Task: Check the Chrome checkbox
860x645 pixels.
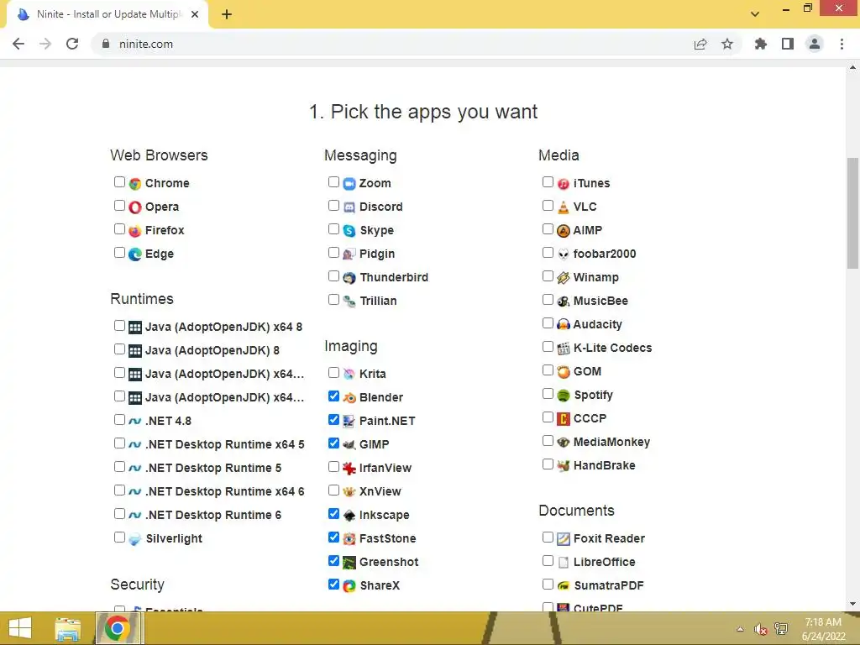Action: [119, 182]
